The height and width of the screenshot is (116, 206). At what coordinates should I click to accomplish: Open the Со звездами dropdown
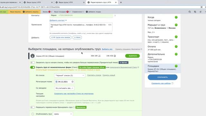click(x=64, y=88)
